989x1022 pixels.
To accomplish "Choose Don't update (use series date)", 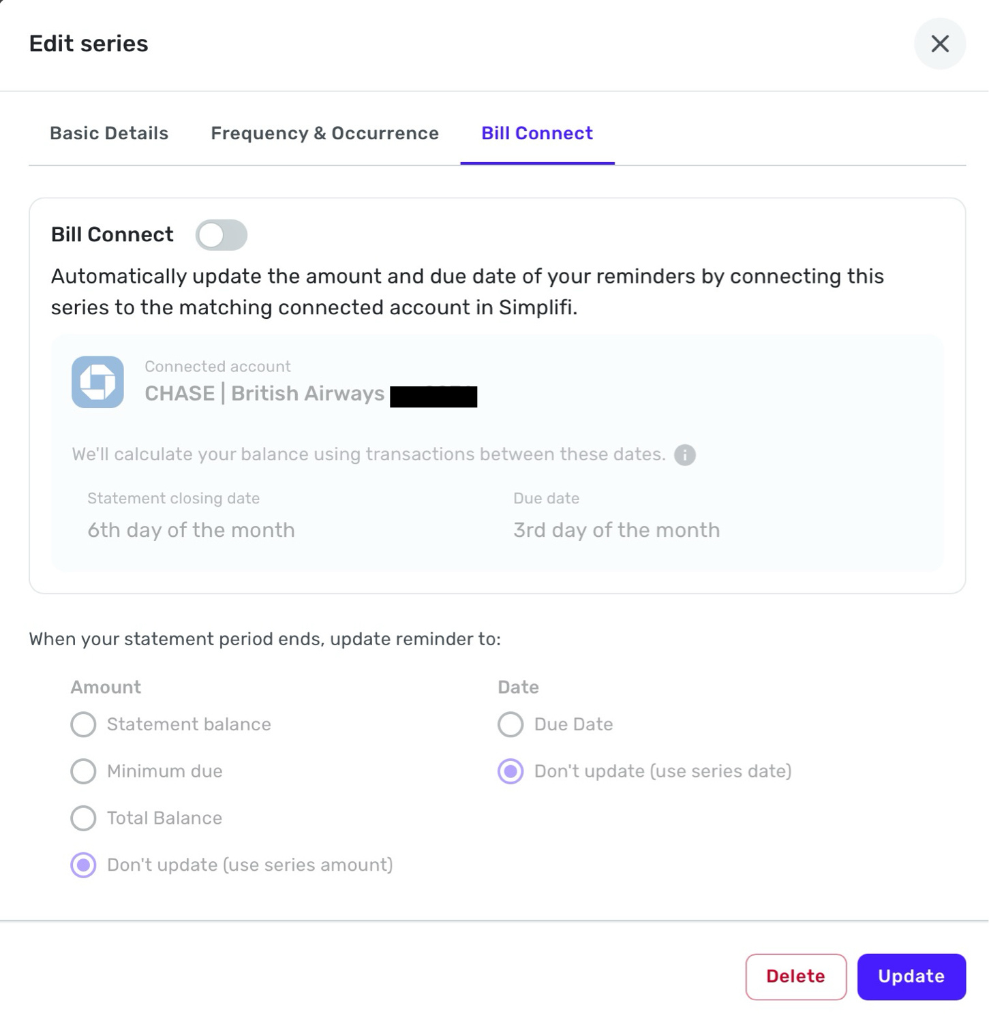I will click(511, 771).
